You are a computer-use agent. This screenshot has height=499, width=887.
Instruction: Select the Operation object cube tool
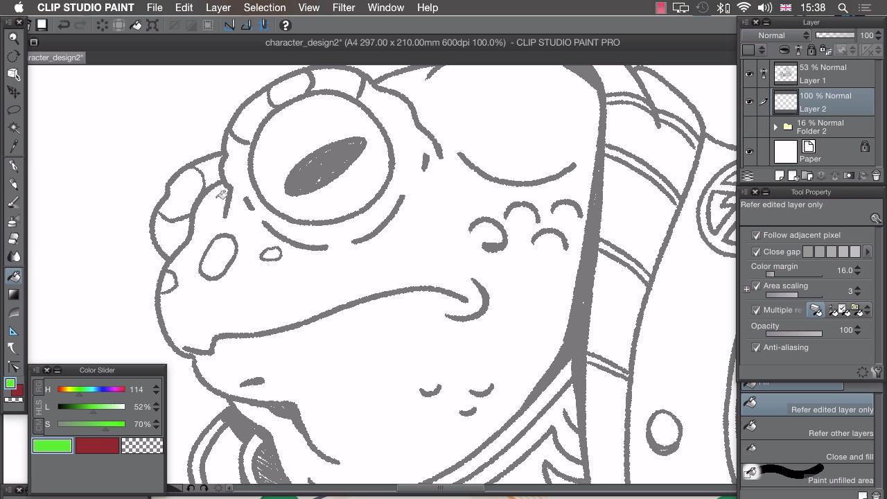pyautogui.click(x=13, y=74)
